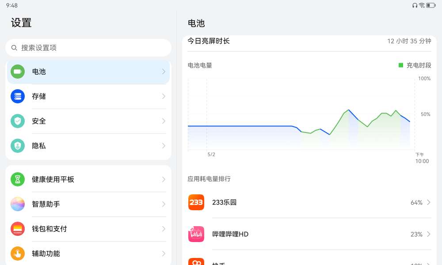This screenshot has width=442, height=265.
Task: Open 健康使用平板 settings
Action: pos(53,179)
